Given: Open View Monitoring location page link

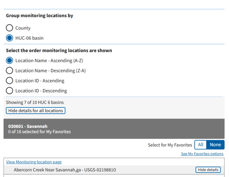Looking at the screenshot, I should [x=34, y=162].
